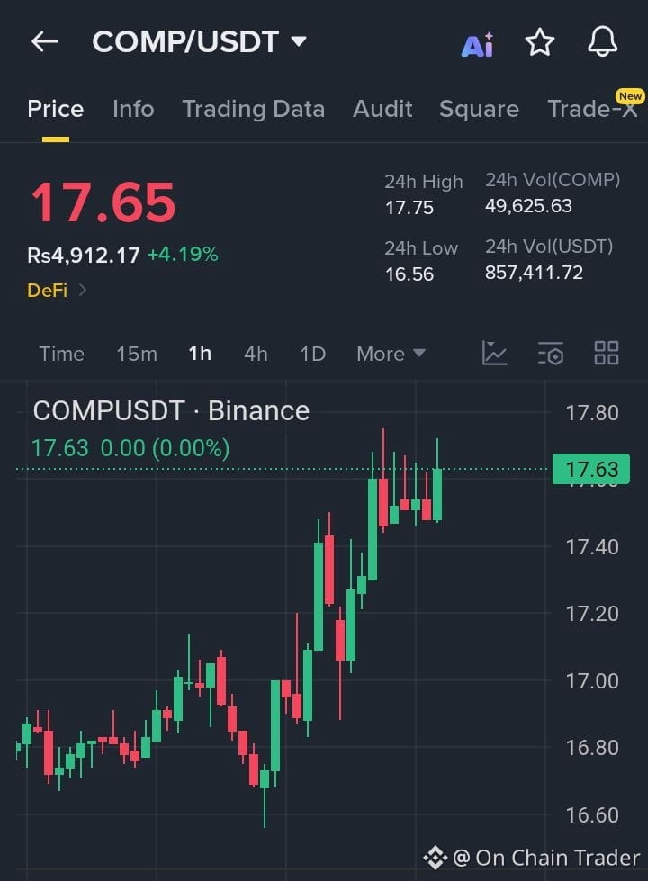This screenshot has height=881, width=648.
Task: Tap the 17.40 price axis label
Action: (592, 547)
